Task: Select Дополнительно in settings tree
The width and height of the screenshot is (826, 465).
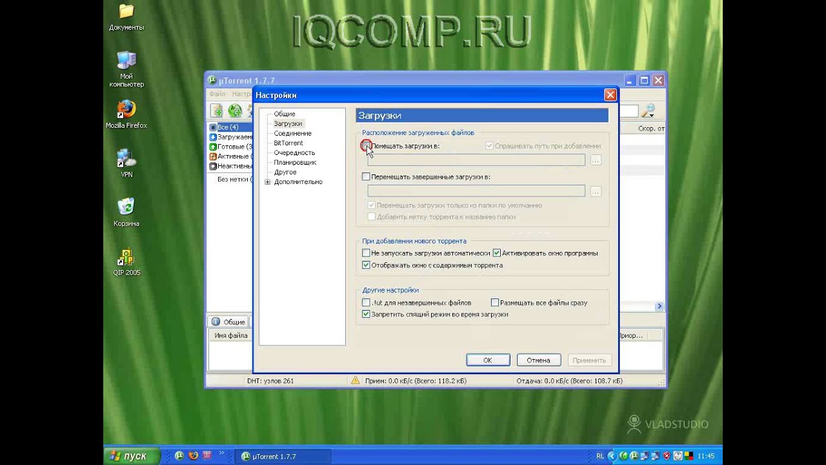Action: tap(298, 181)
